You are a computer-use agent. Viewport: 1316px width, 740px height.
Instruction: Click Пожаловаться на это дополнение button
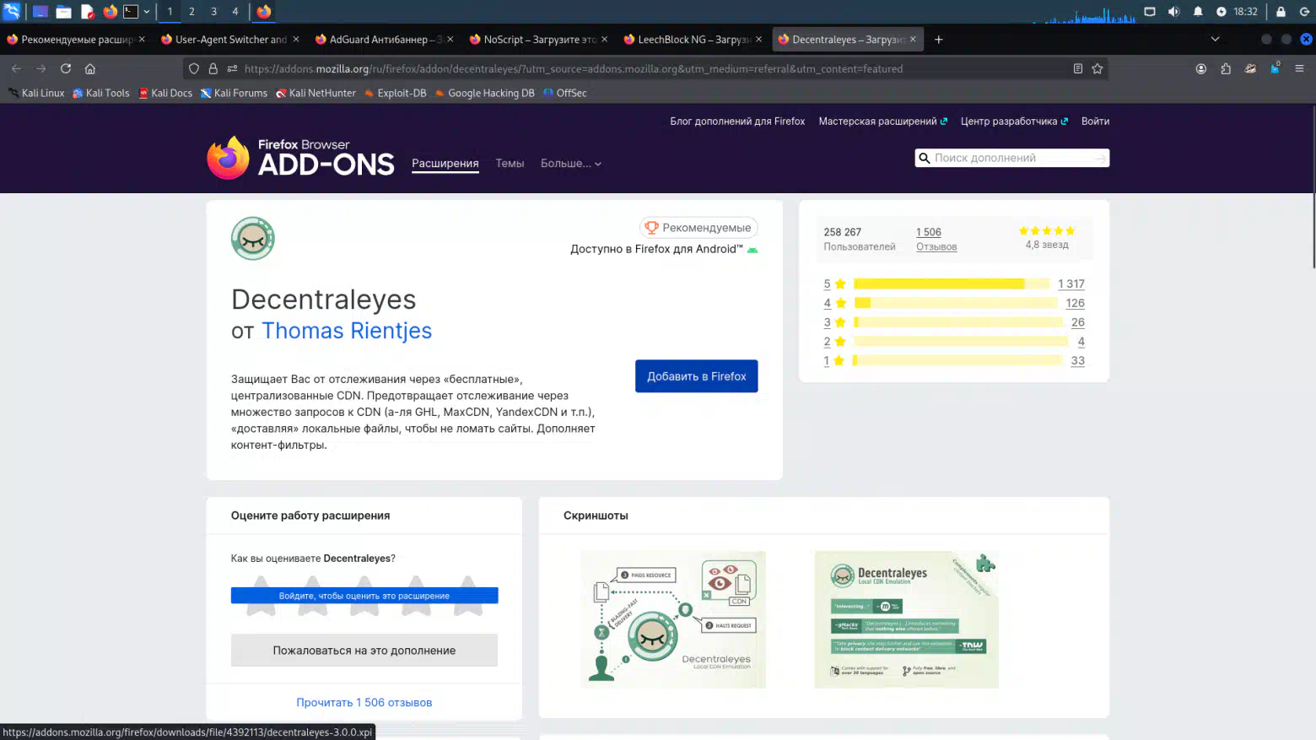pyautogui.click(x=364, y=651)
